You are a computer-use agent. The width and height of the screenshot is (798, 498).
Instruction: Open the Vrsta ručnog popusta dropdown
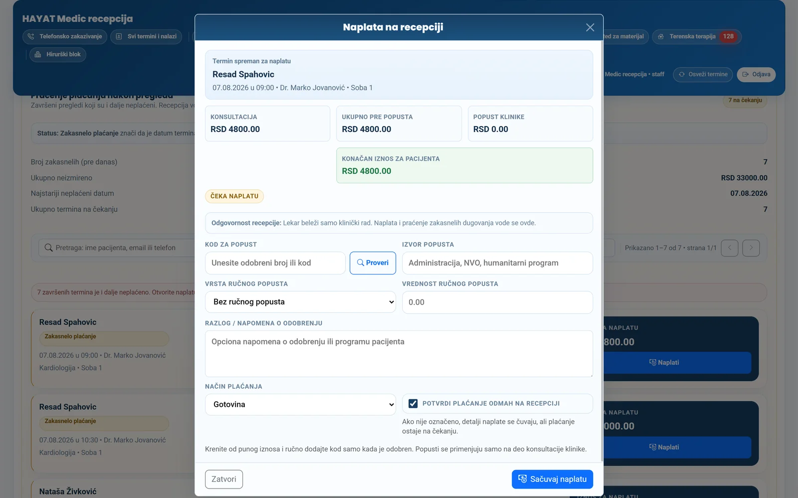[x=300, y=302]
